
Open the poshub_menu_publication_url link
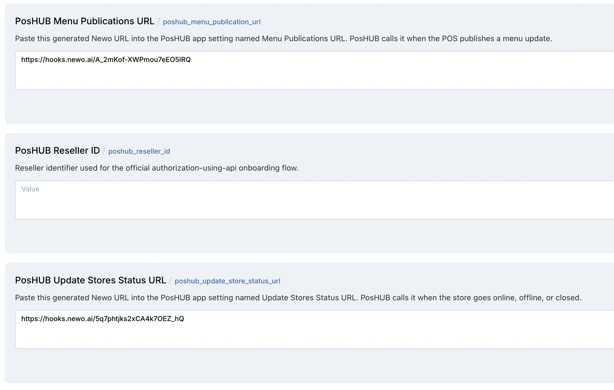click(211, 22)
